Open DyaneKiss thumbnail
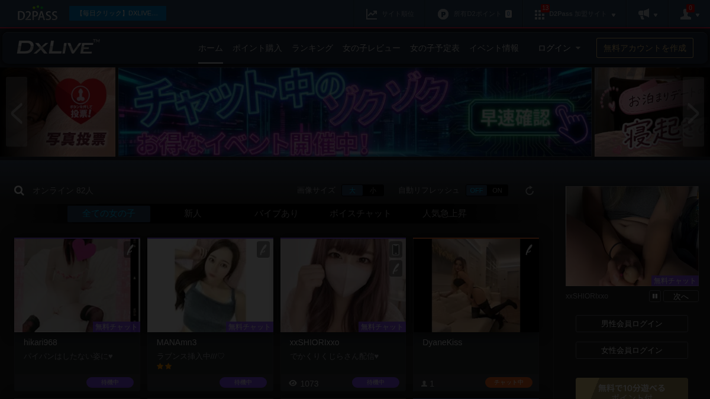Image resolution: width=710 pixels, height=399 pixels. click(476, 285)
